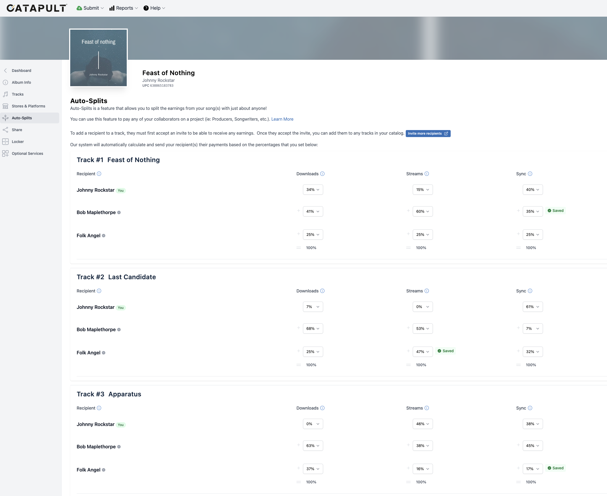Screen dimensions: 607x496
Task: Follow the Learn More link
Action: click(x=282, y=119)
